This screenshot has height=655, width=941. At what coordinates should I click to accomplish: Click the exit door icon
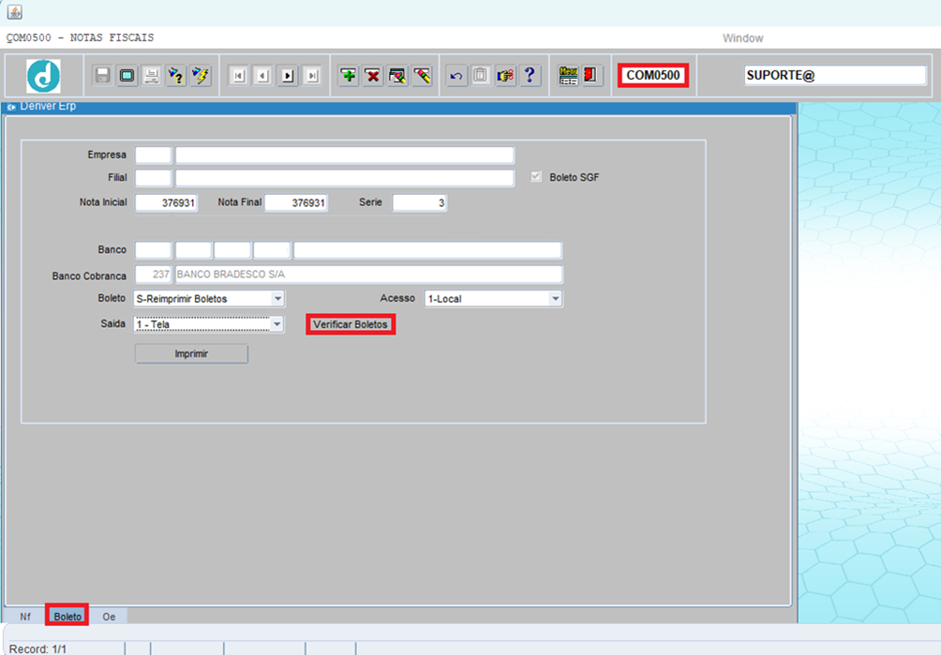click(x=591, y=75)
